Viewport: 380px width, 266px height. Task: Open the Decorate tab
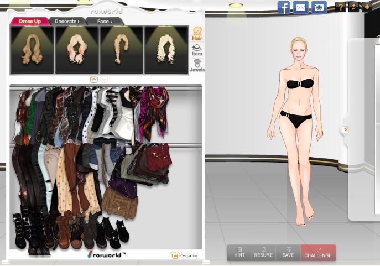(67, 22)
